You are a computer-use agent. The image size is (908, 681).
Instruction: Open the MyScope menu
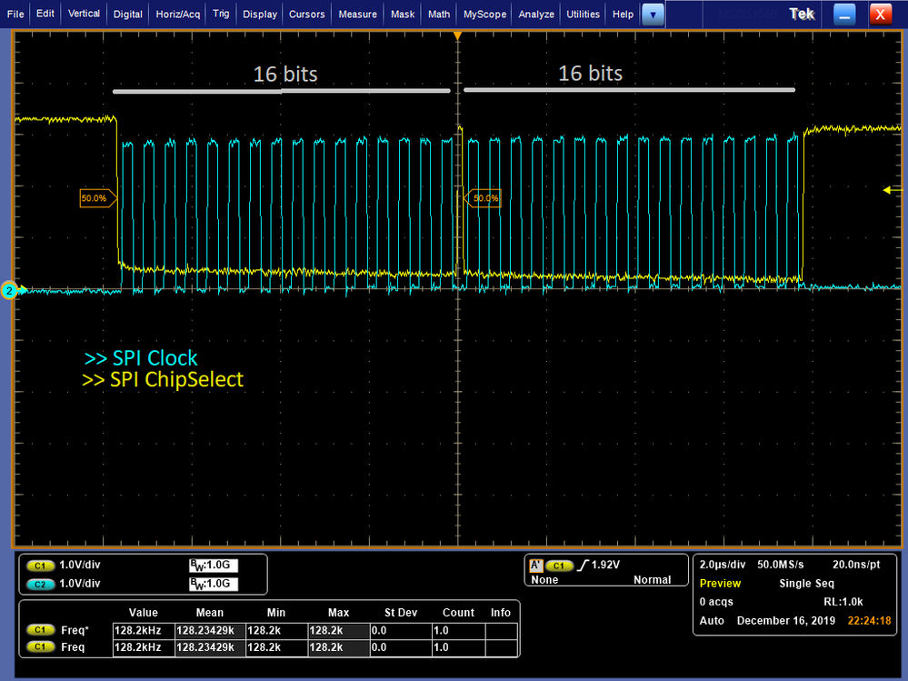(x=484, y=14)
